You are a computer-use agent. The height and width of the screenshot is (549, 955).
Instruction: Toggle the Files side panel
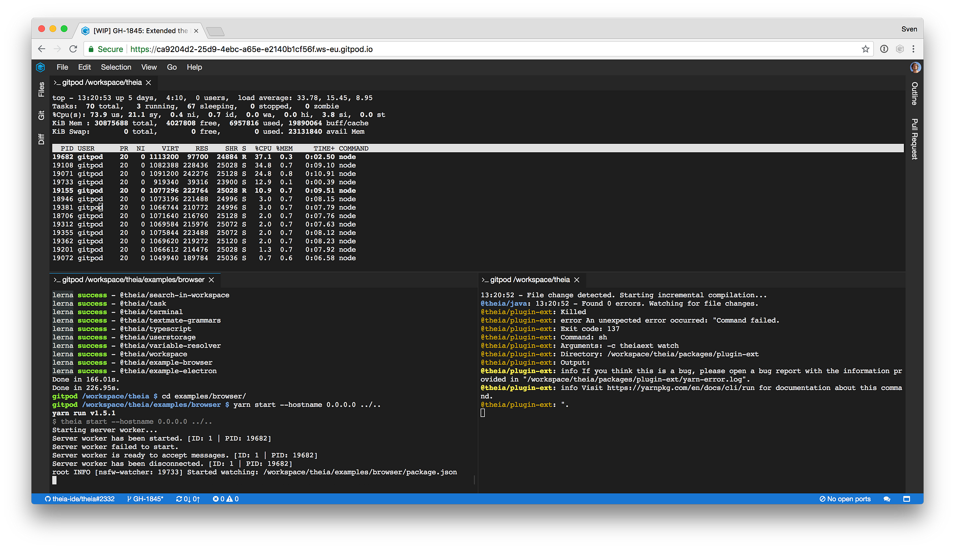click(x=42, y=89)
